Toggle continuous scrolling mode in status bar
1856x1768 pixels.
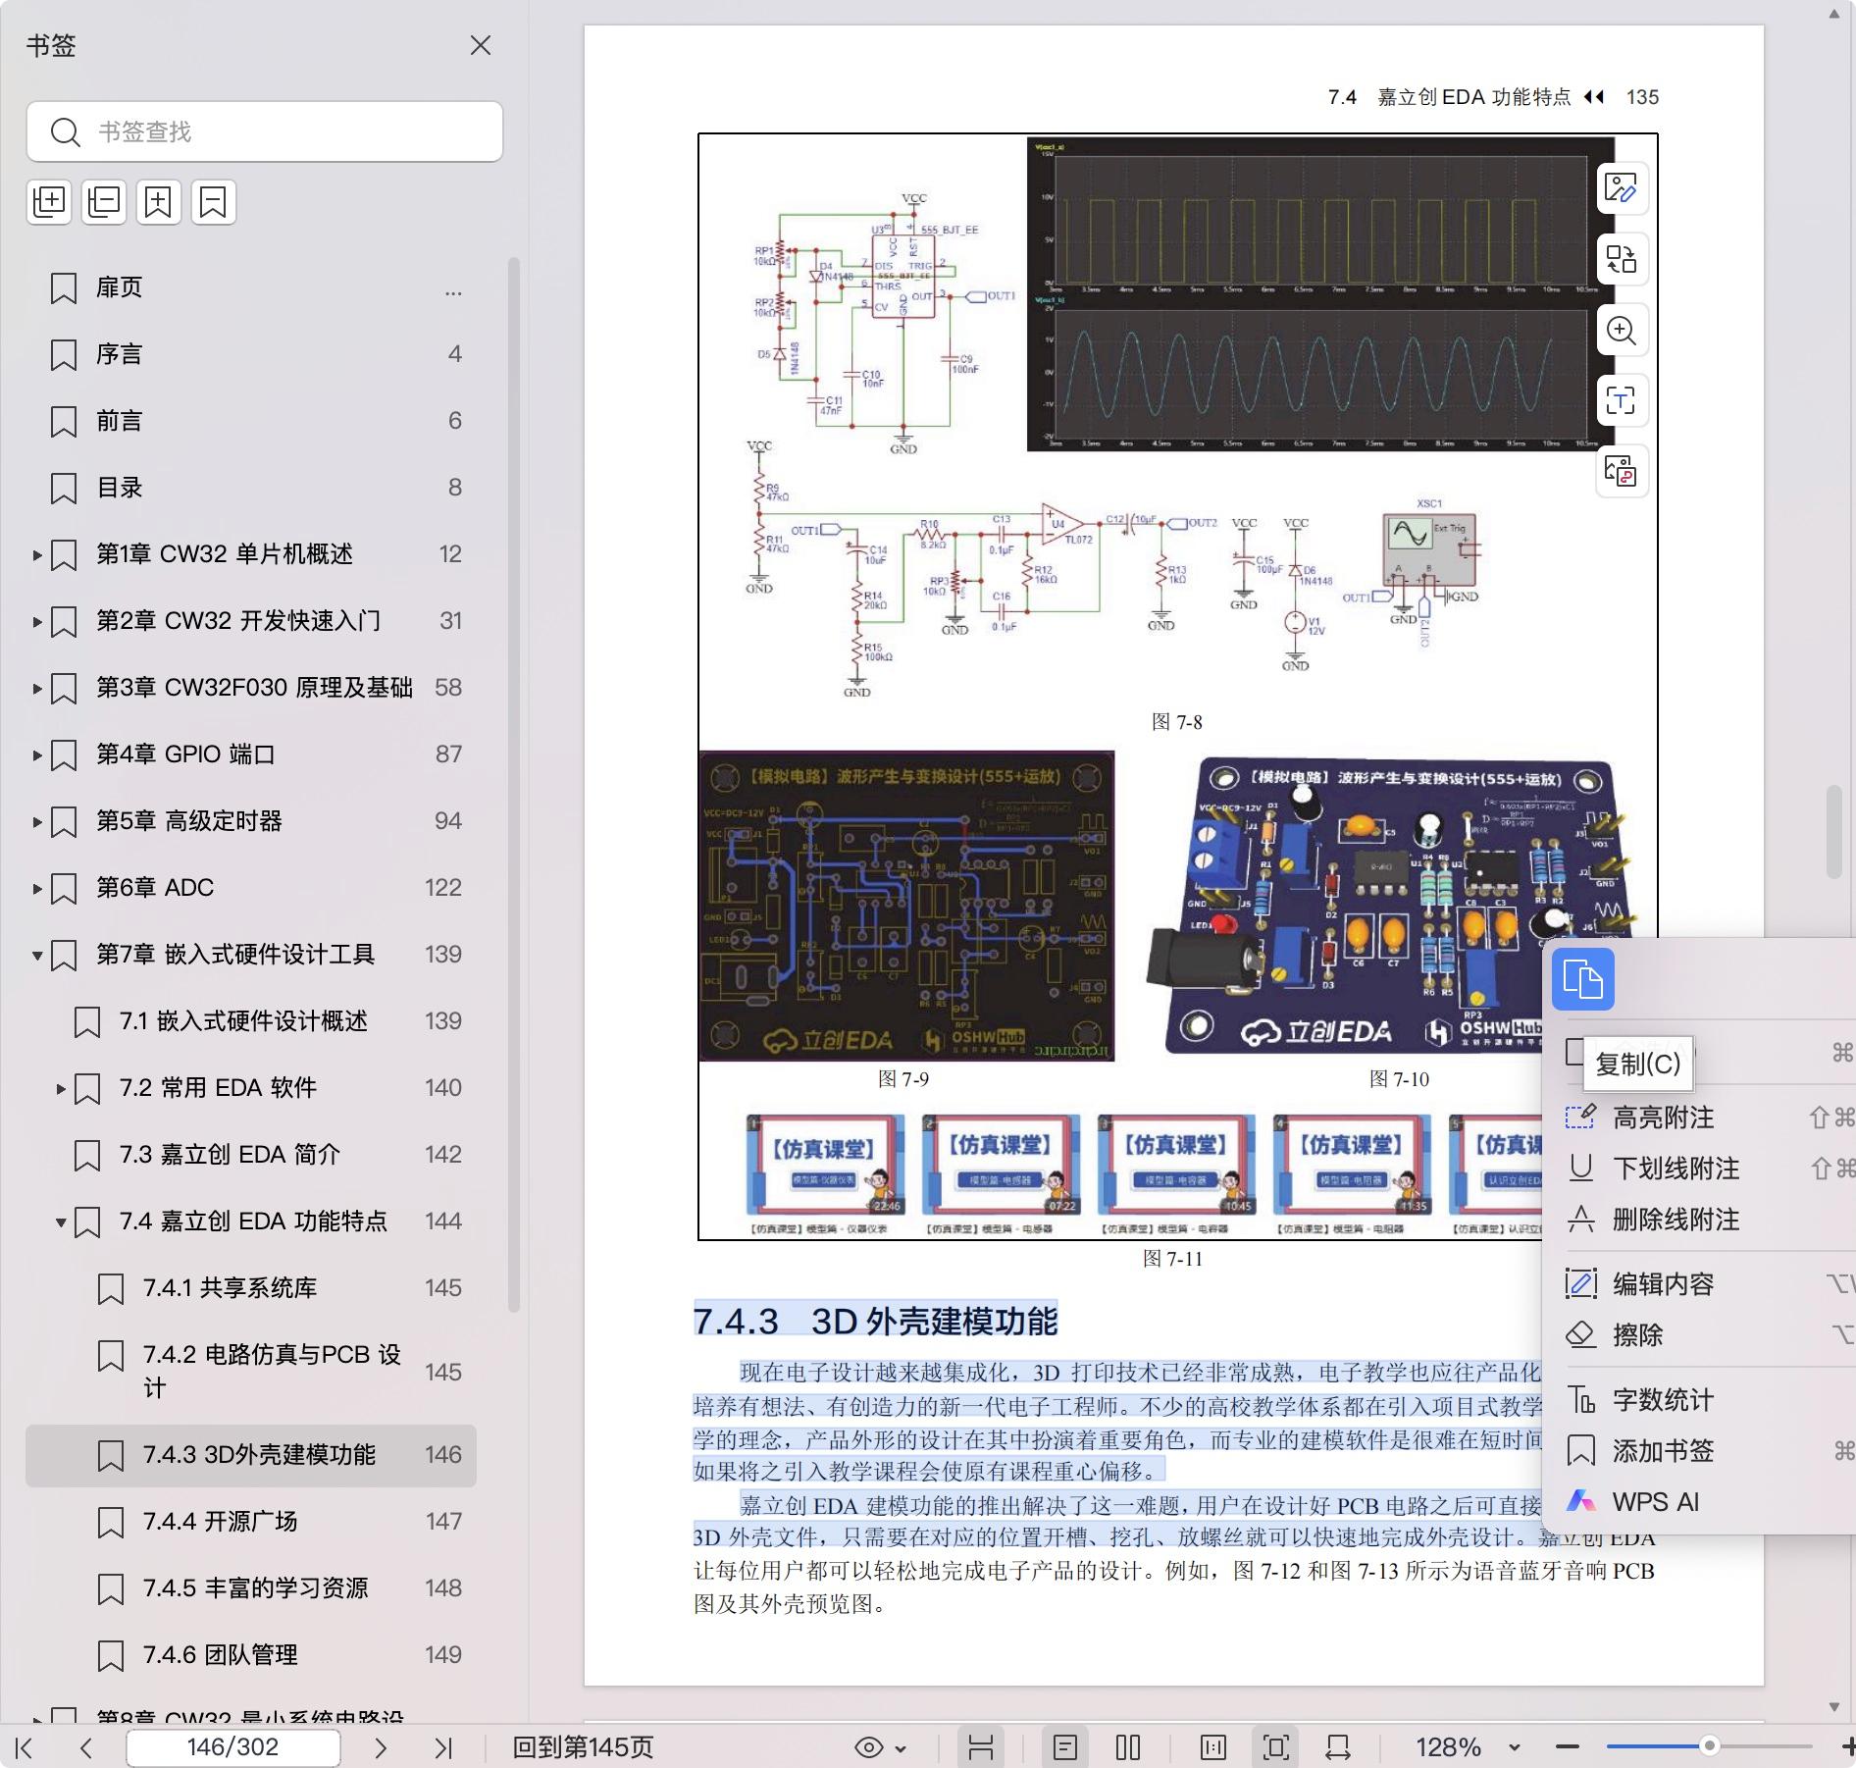(x=981, y=1747)
